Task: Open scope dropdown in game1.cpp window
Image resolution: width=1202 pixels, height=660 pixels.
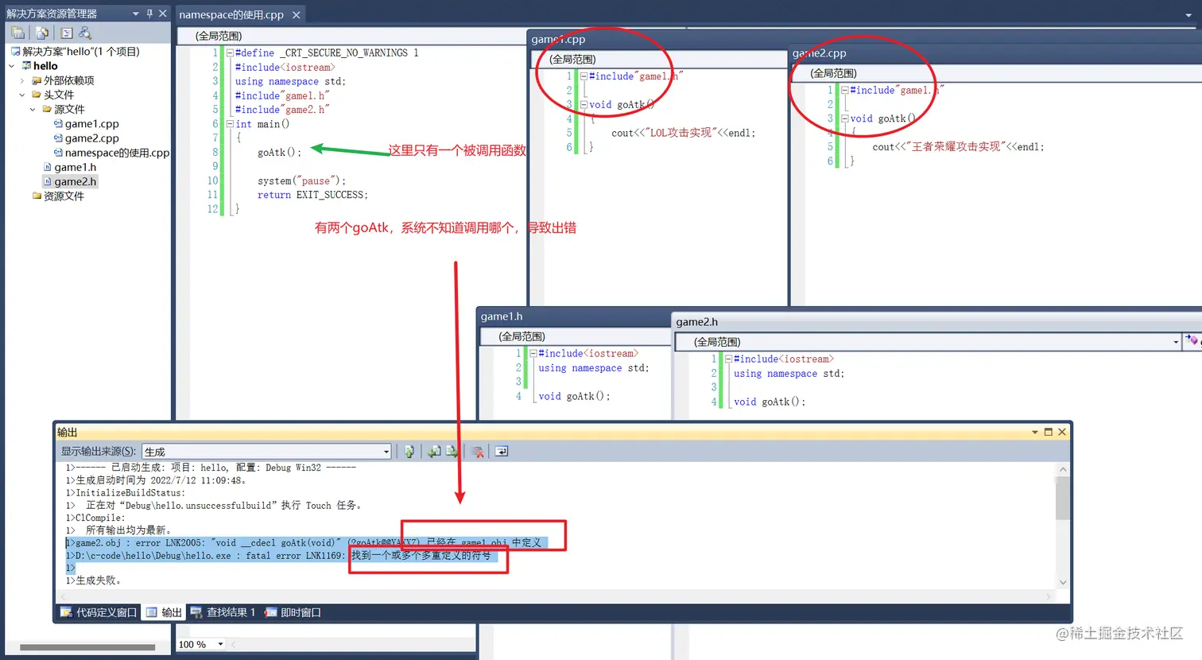Action: coord(658,59)
